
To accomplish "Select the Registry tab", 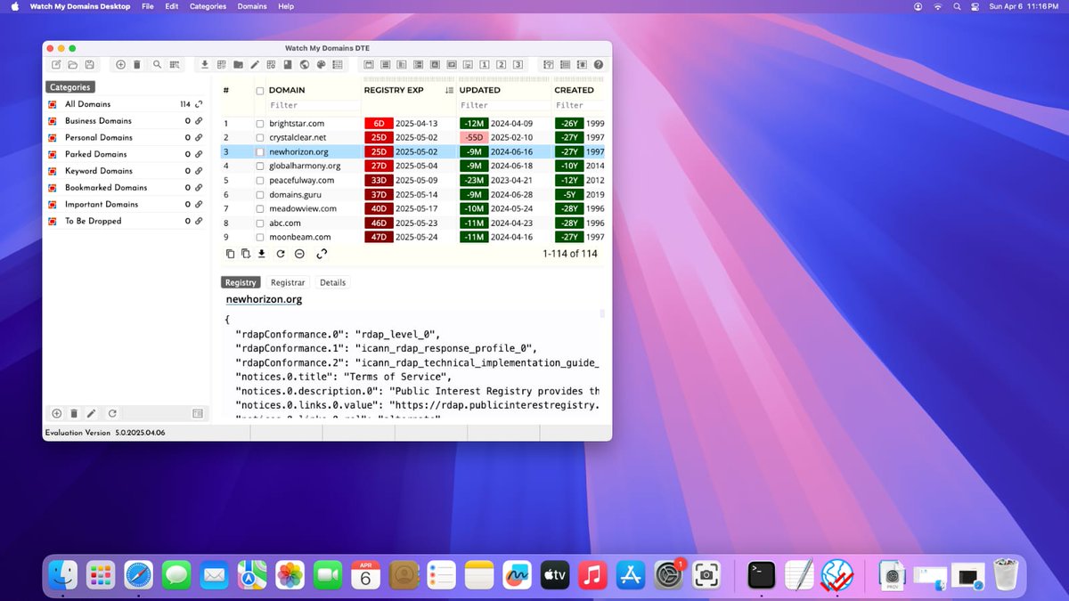I will [x=241, y=282].
